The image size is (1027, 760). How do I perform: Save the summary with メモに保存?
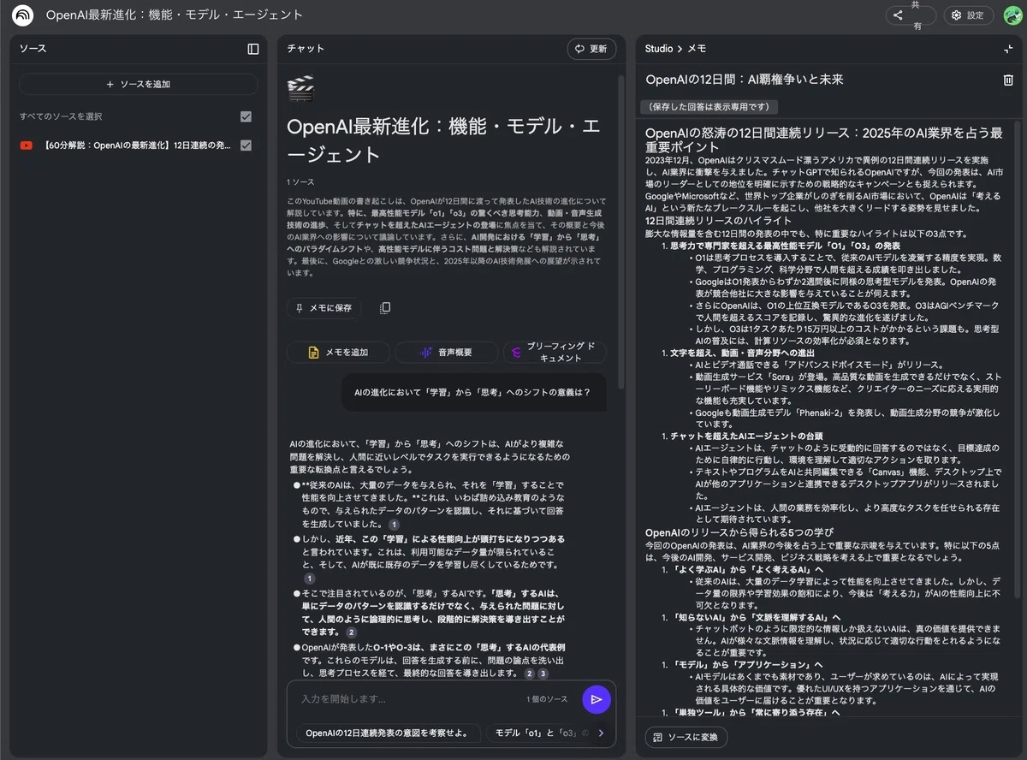pos(324,308)
